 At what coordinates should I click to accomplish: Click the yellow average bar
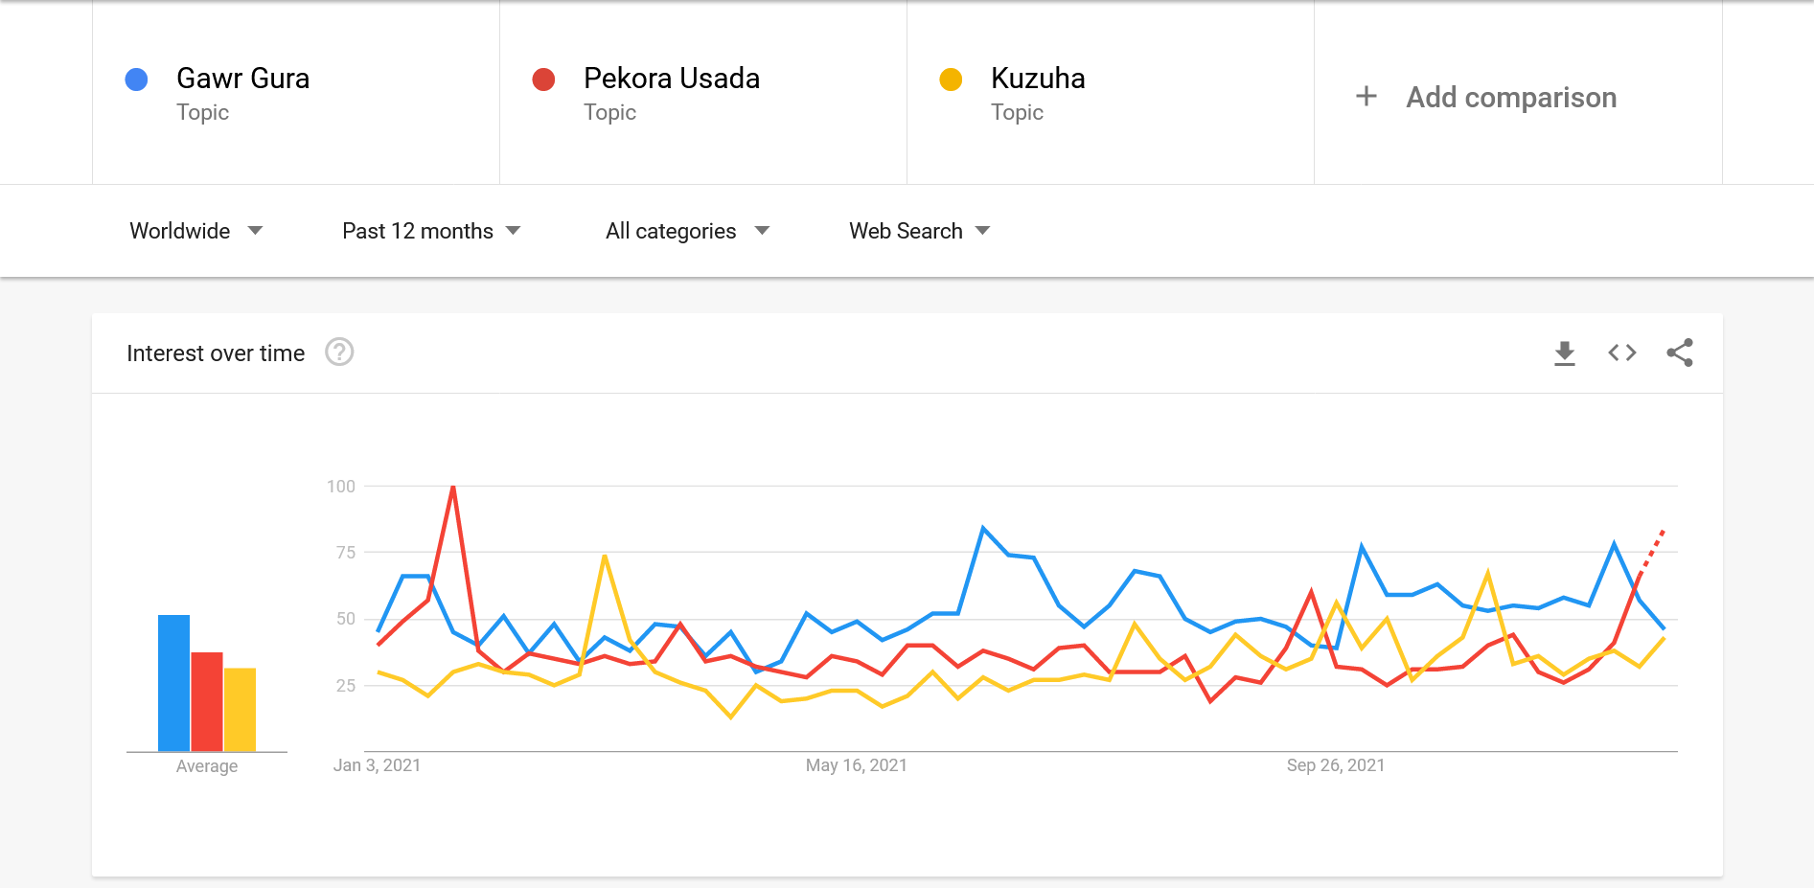tap(240, 709)
